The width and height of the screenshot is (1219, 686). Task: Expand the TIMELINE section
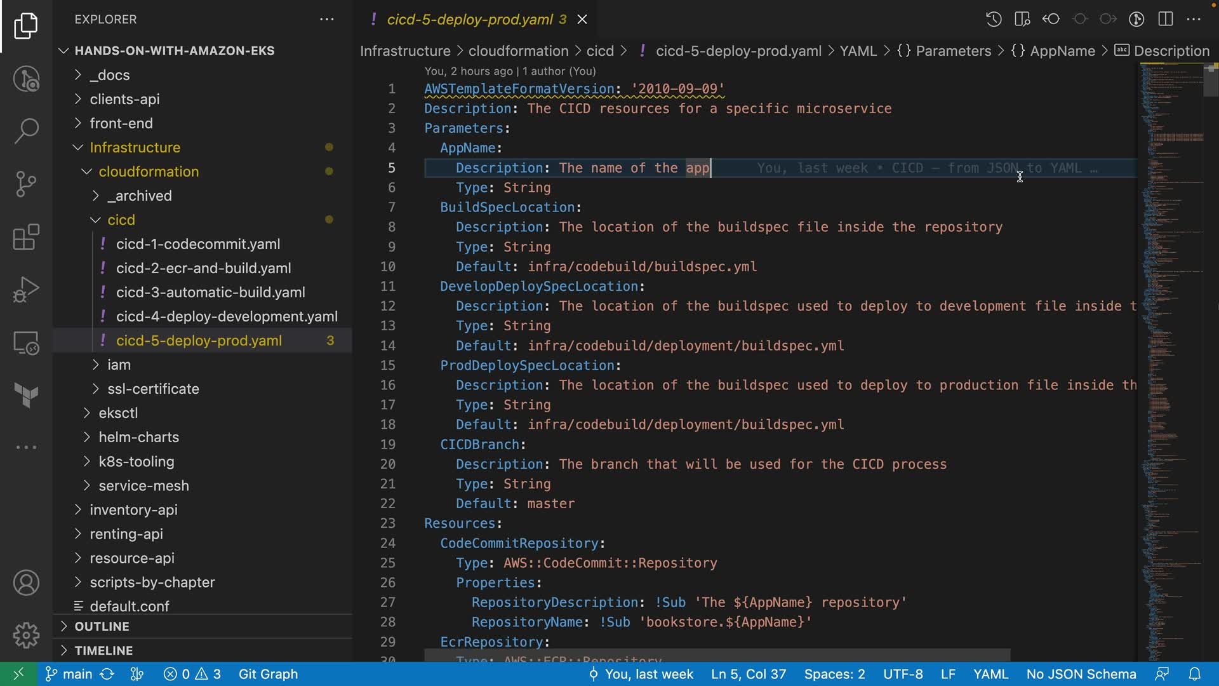pyautogui.click(x=103, y=650)
